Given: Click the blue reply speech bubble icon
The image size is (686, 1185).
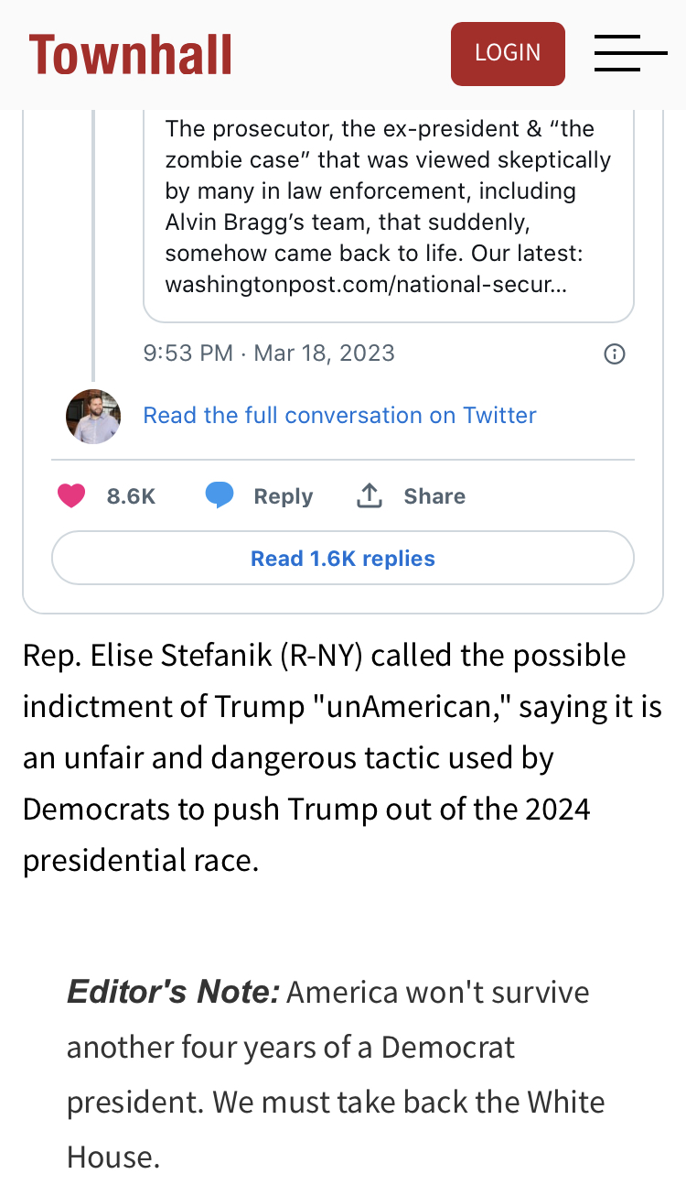Looking at the screenshot, I should coord(219,496).
